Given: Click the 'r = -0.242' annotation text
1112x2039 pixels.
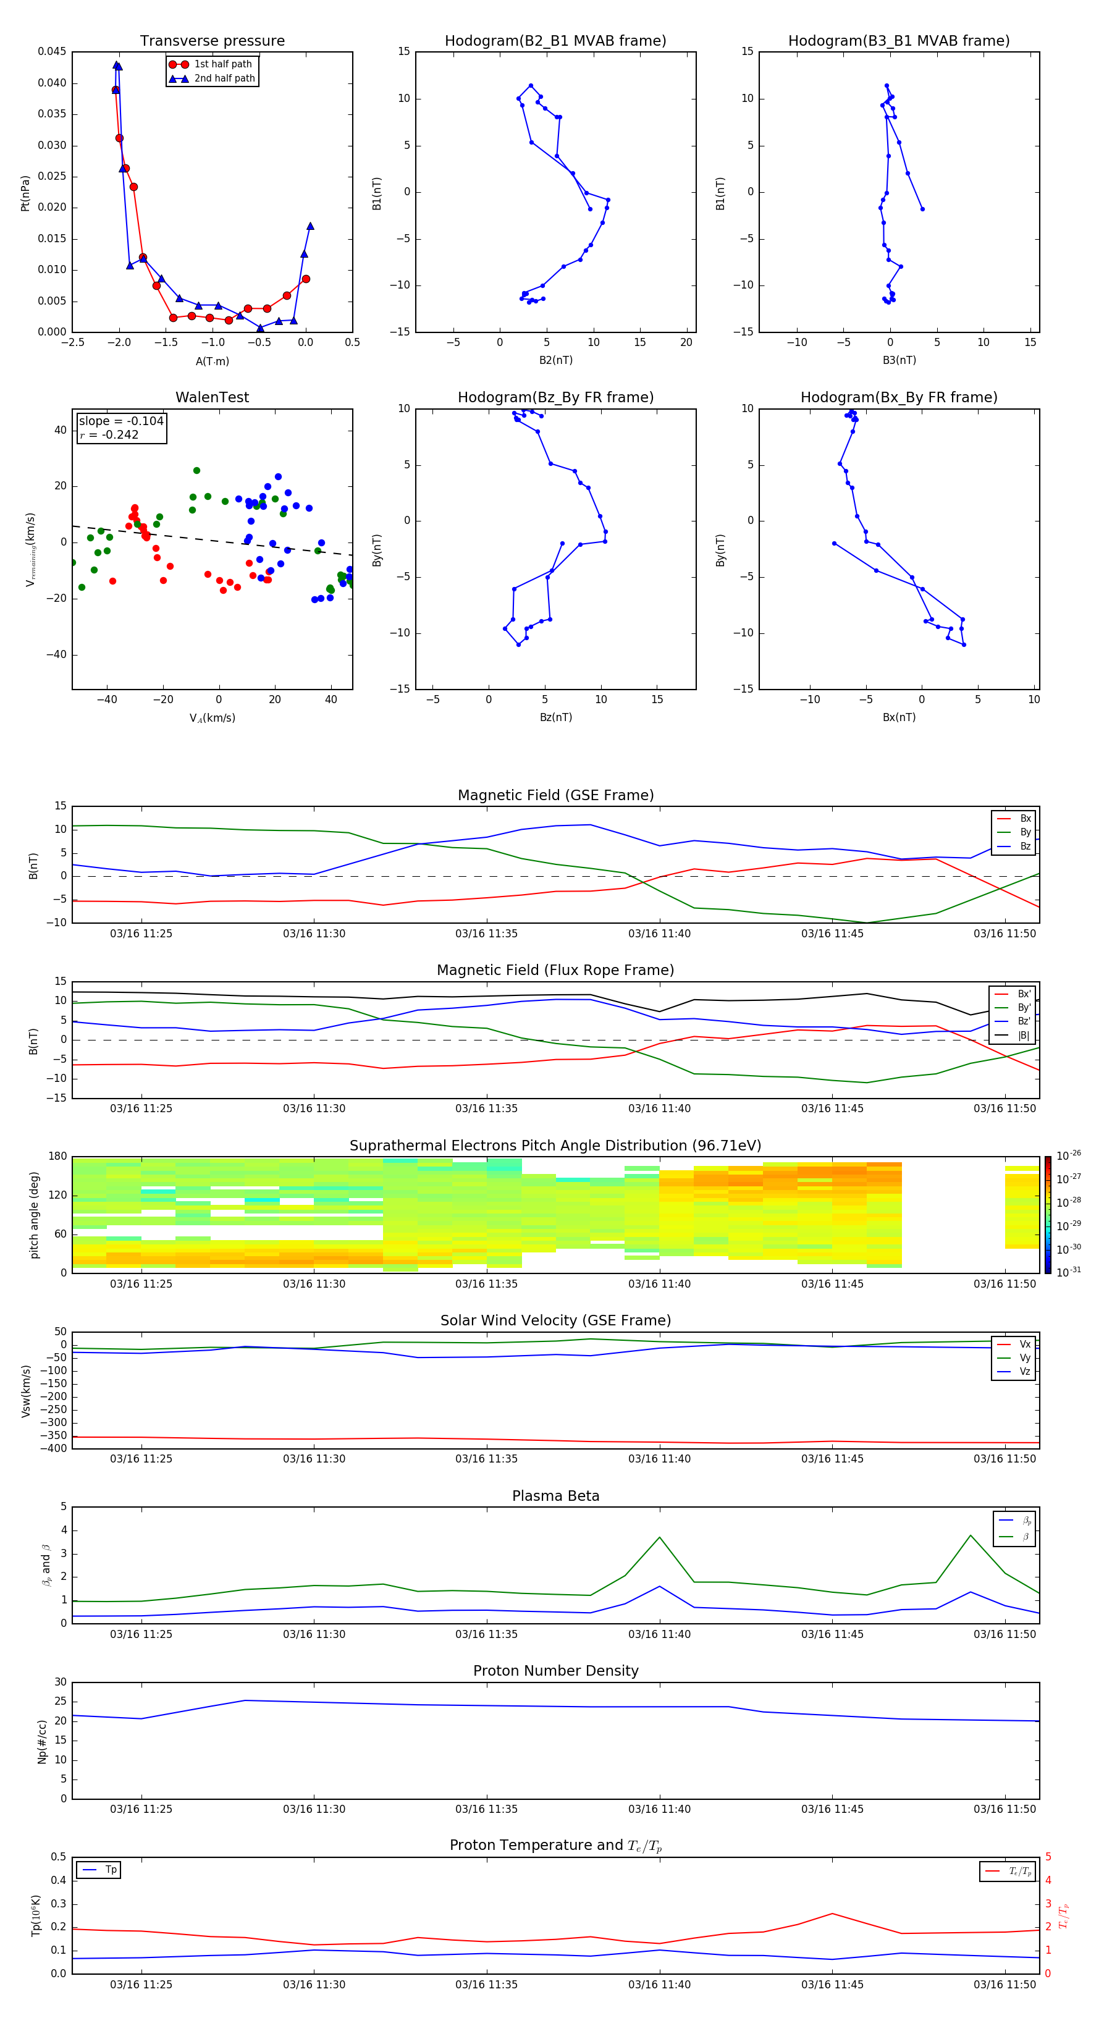Looking at the screenshot, I should [x=109, y=434].
